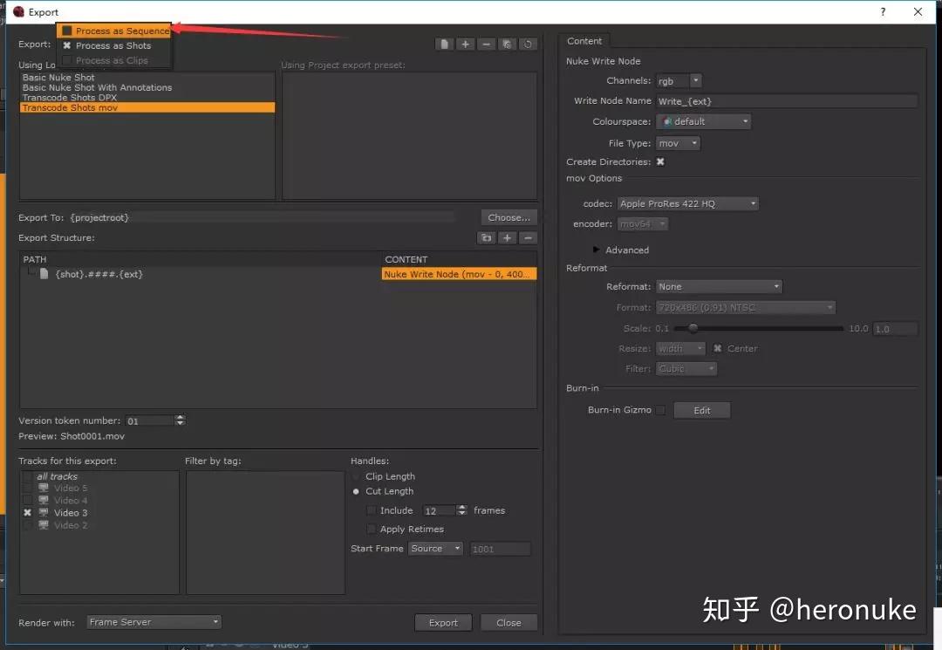Open the Reformat dropdown set to None

(718, 286)
